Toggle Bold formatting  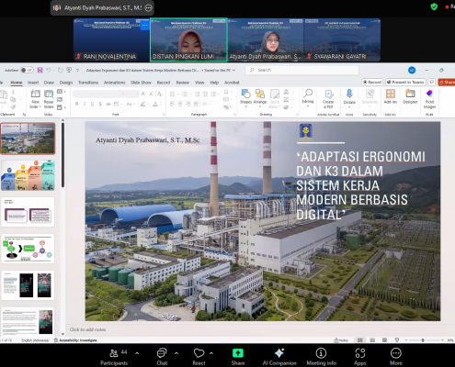pos(76,104)
